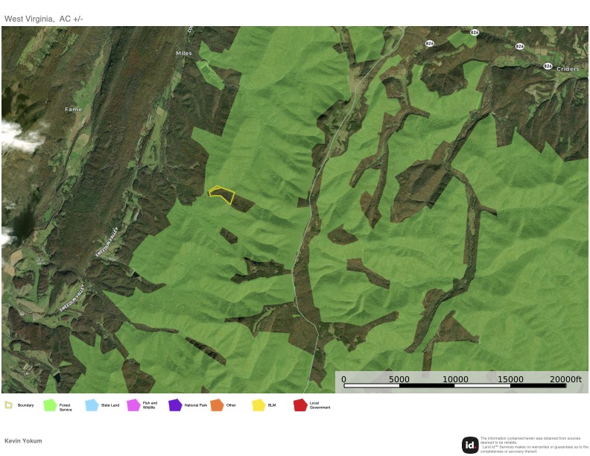
Task: Click the pink Fish and Wildlife icon
Action: pyautogui.click(x=133, y=405)
